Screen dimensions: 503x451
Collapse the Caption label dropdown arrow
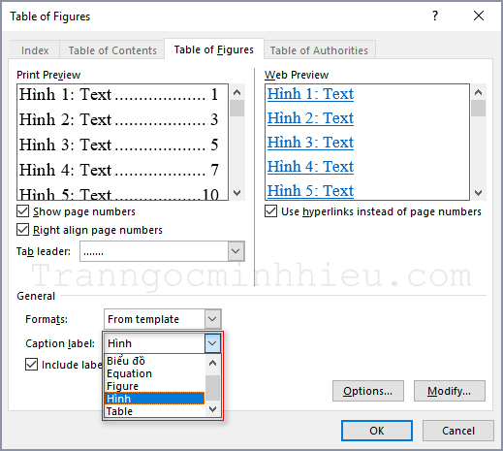click(212, 343)
